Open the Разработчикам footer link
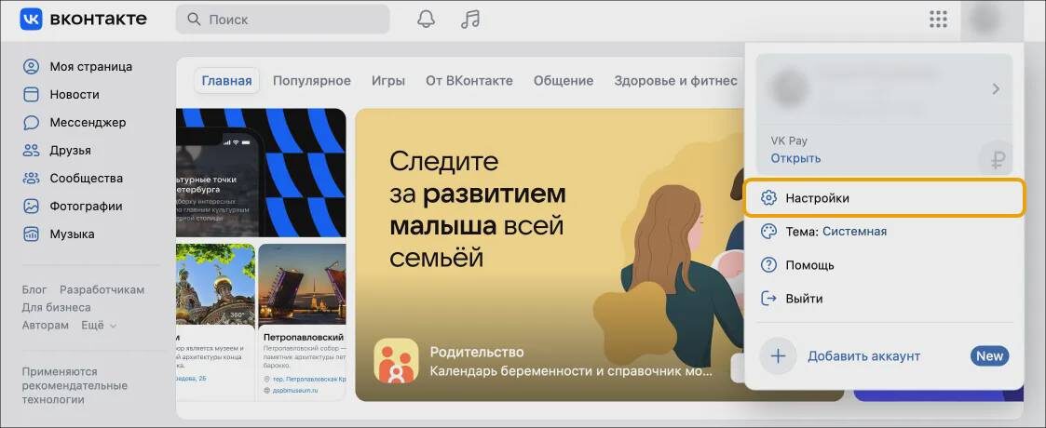 [x=102, y=290]
